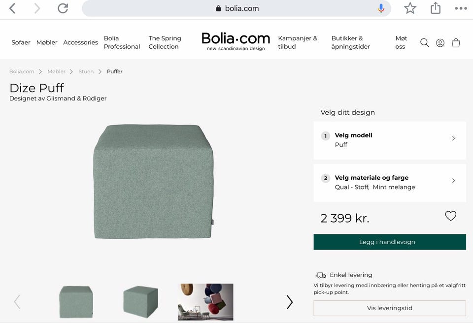
Task: Open the shopping bag icon
Action: tap(456, 43)
